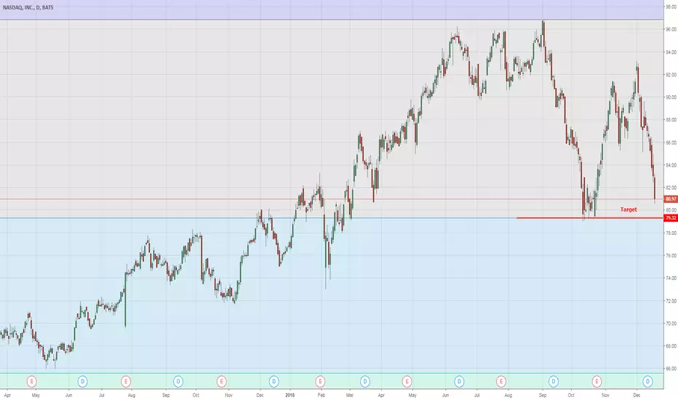Click the D dividend marker in June 2018
The width and height of the screenshot is (678, 400).
click(x=459, y=381)
